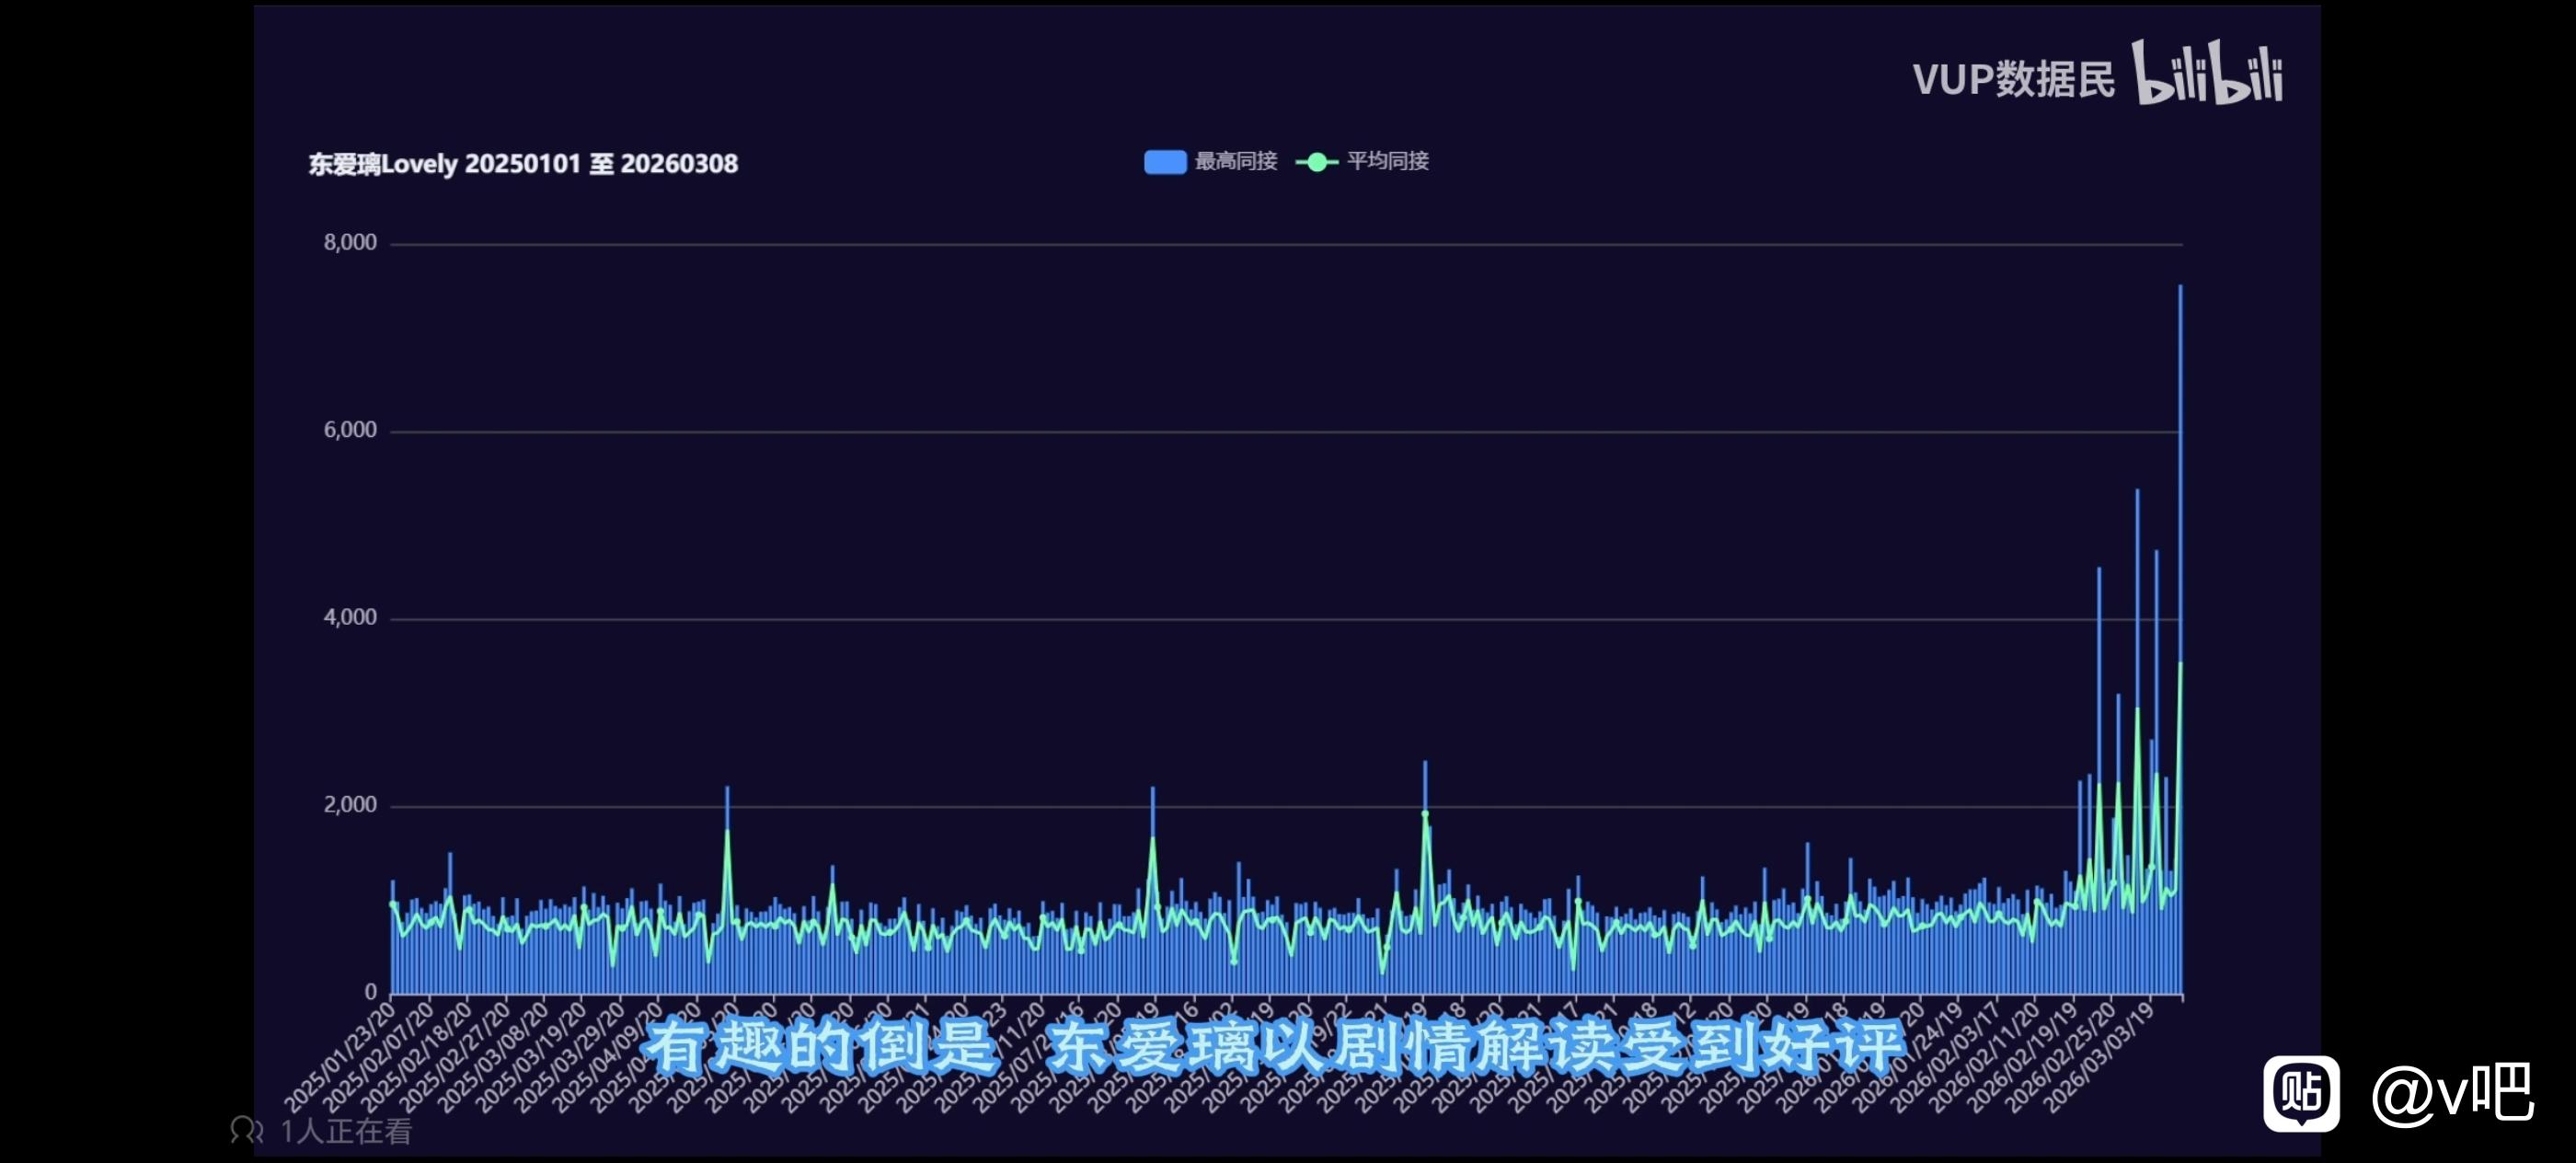Click the 2025/02/18/20 x-axis date label
Screen dimensions: 2576x1163
[x=417, y=1056]
